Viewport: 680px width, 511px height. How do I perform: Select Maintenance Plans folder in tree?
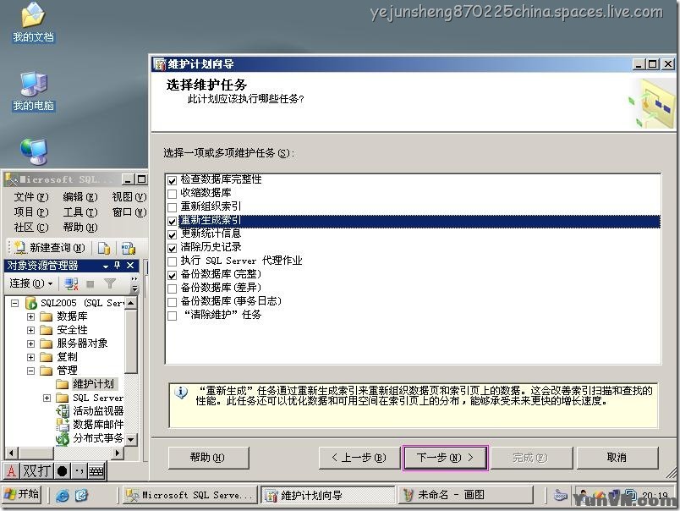[x=85, y=384]
